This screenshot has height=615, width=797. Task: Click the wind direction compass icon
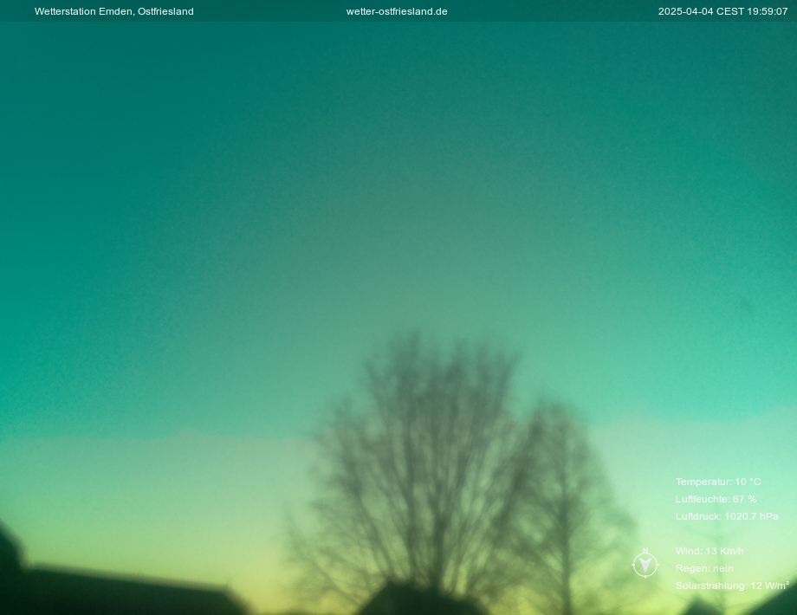click(x=645, y=564)
